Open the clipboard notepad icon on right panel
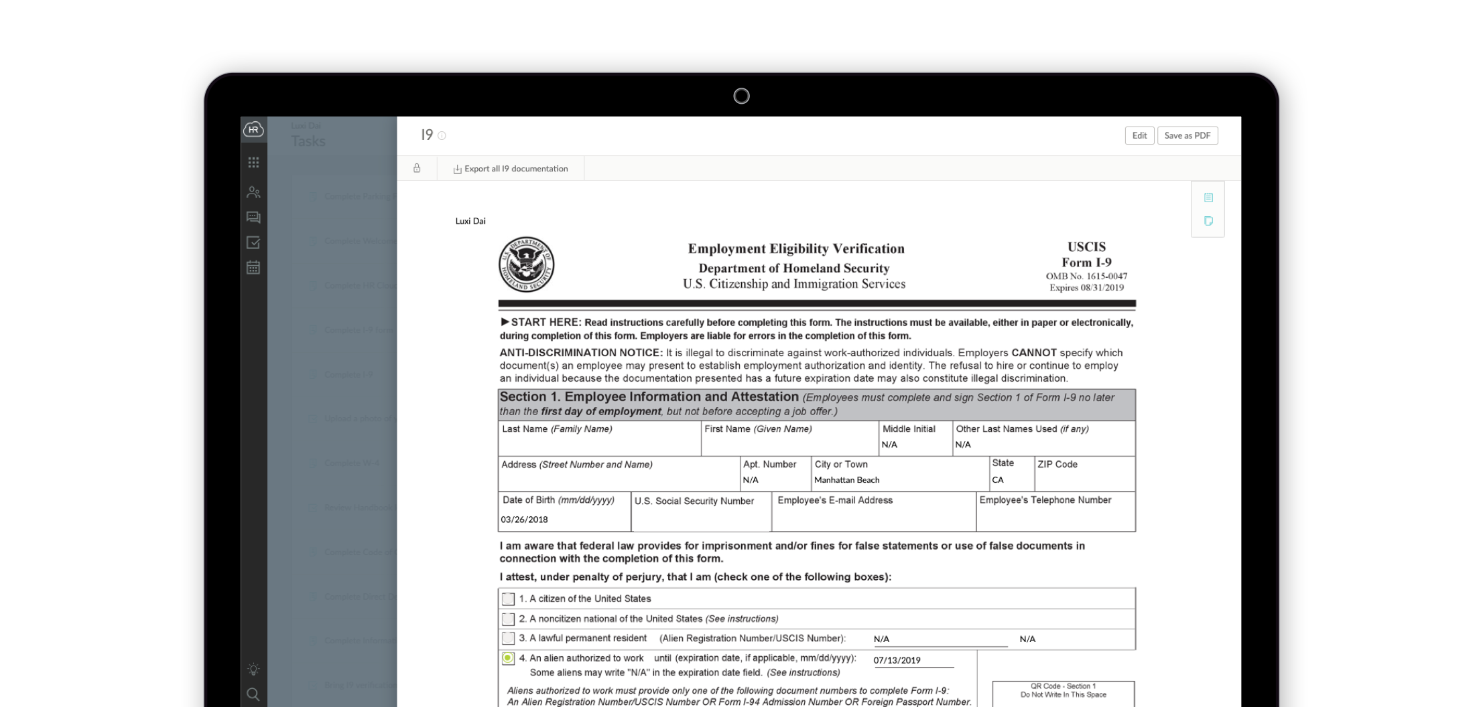The width and height of the screenshot is (1481, 707). click(1208, 198)
